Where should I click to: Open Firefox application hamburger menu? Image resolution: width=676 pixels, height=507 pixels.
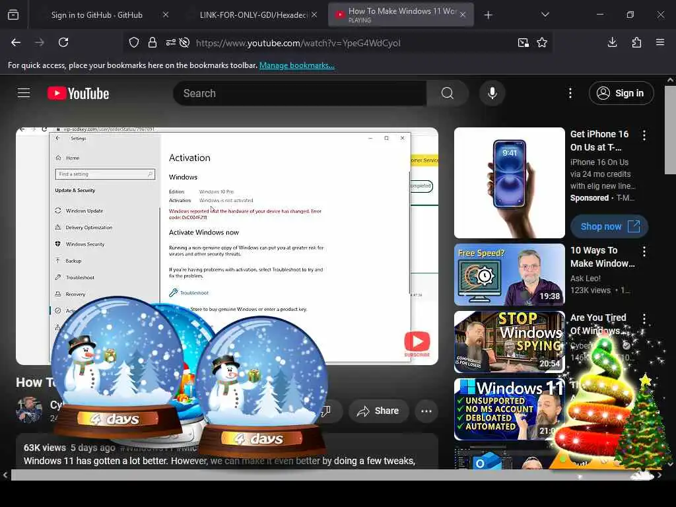tap(660, 42)
